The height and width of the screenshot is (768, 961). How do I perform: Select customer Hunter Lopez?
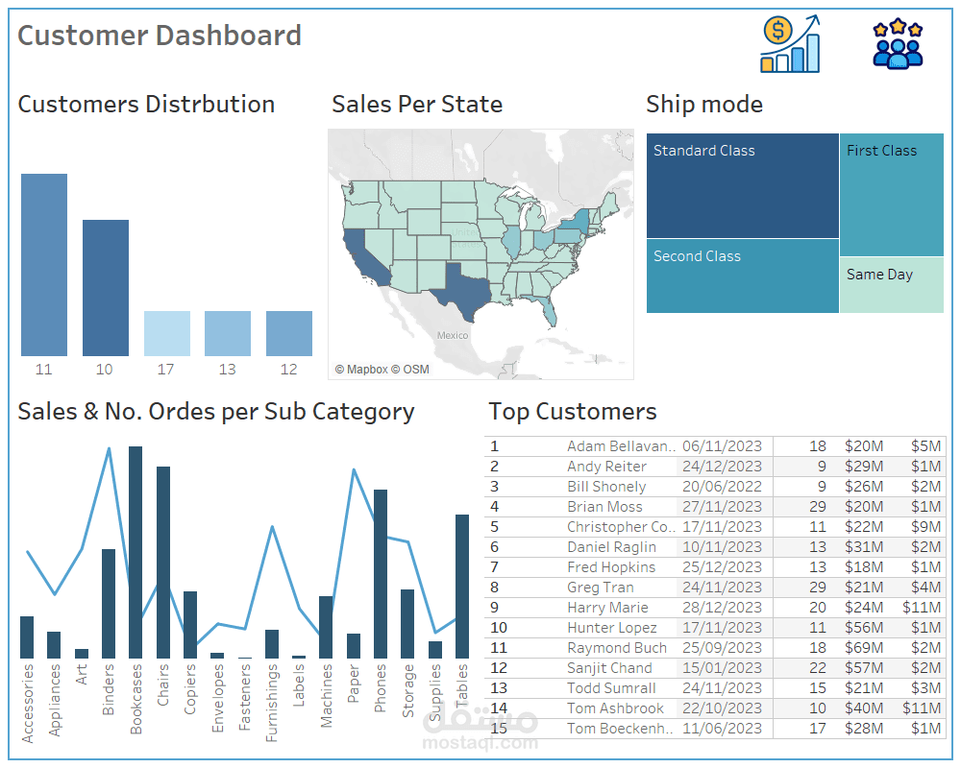point(611,628)
